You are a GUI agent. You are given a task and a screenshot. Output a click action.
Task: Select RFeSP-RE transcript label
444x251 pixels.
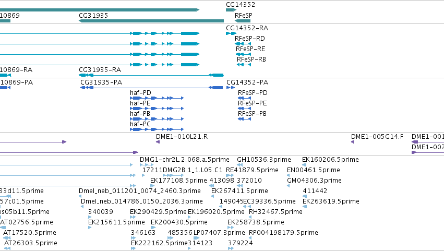[x=250, y=49]
